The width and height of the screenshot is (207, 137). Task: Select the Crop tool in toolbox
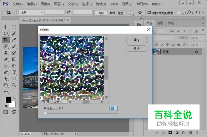tap(6, 40)
